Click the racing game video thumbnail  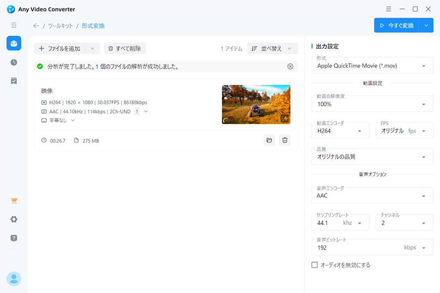tap(256, 104)
